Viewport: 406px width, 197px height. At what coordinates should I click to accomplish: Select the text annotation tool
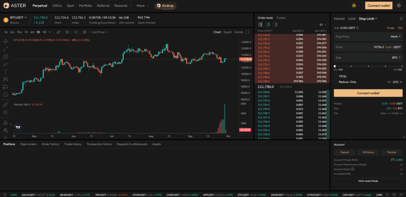coord(6,72)
